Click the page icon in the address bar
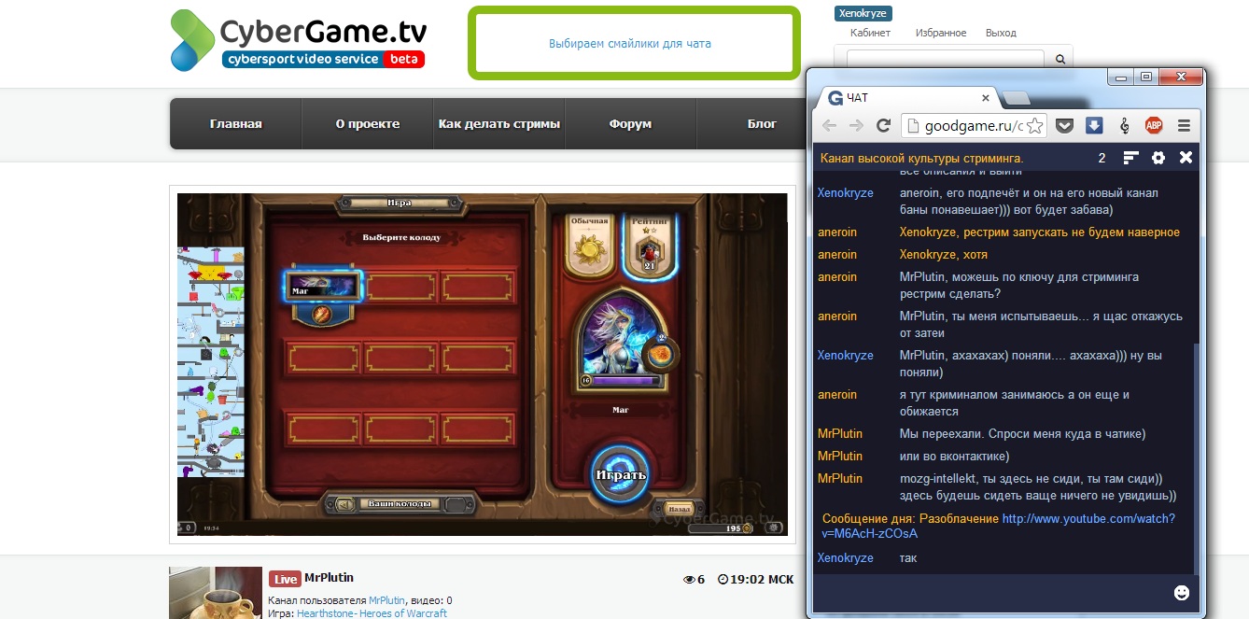This screenshot has height=619, width=1249. [914, 125]
